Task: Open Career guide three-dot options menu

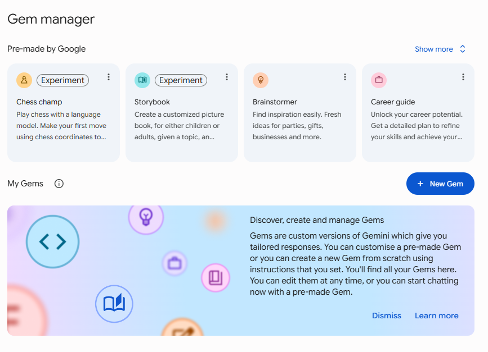Action: tap(463, 77)
